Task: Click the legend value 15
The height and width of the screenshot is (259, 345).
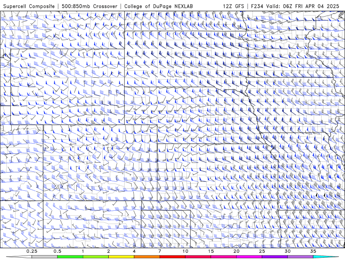Action: click(x=211, y=251)
